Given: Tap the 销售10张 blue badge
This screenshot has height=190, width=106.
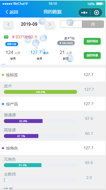Looking at the screenshot, I should [12, 44].
